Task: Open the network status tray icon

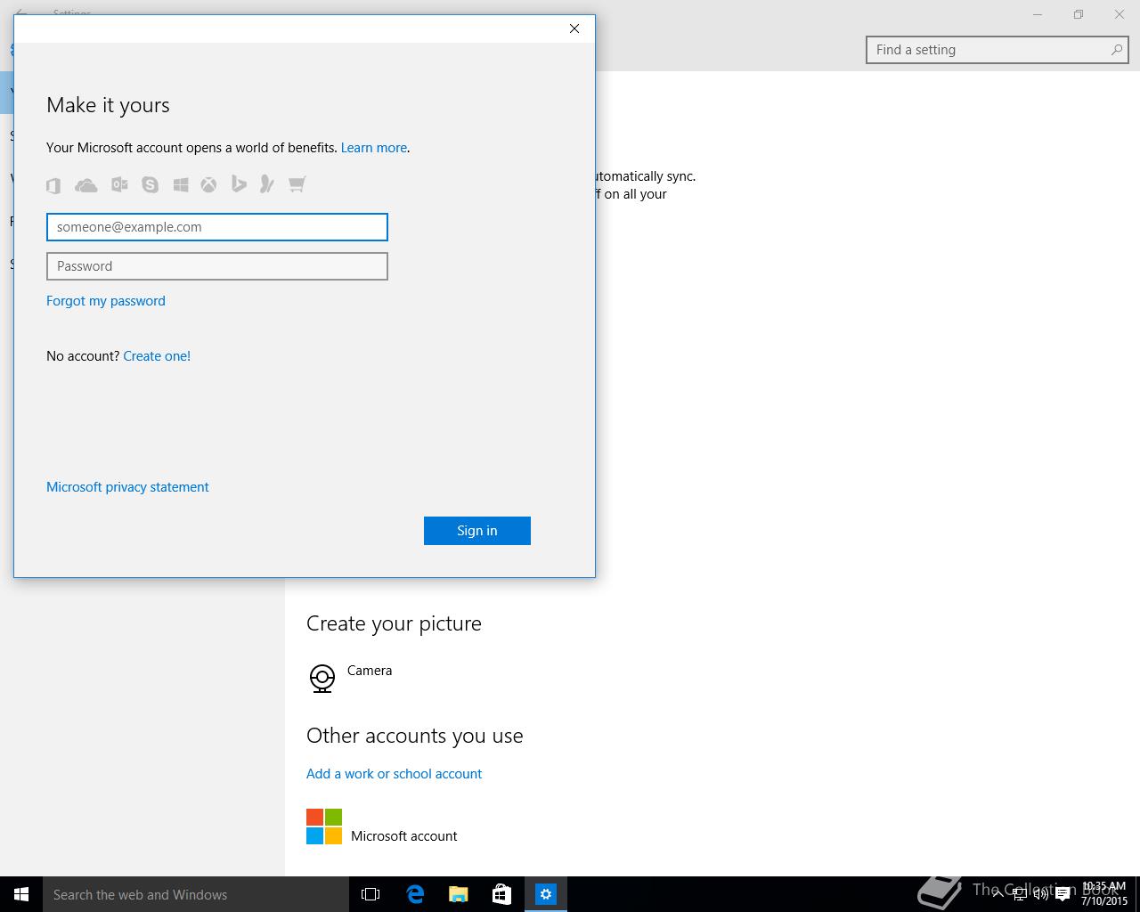Action: (1020, 894)
